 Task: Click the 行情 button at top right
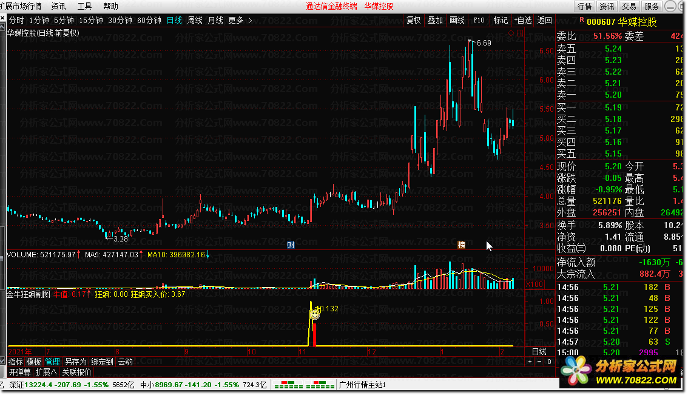[584, 6]
